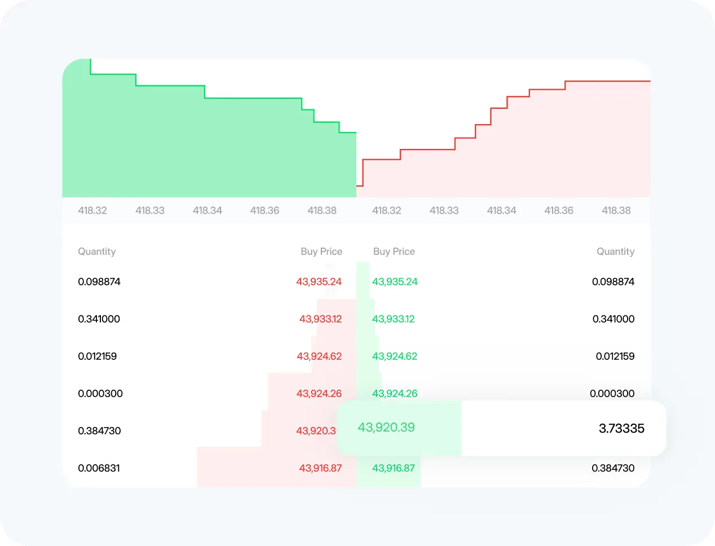Select quantity 0.098874 beside red price 43,935.24
The height and width of the screenshot is (546, 715).
(x=99, y=281)
